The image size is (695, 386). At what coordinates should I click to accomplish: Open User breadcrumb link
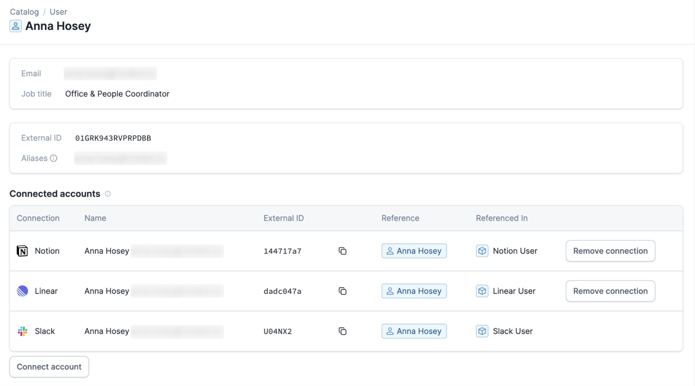58,12
